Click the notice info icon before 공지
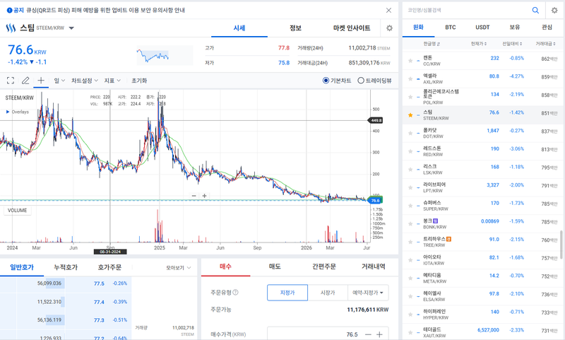The height and width of the screenshot is (340, 565). tap(10, 10)
